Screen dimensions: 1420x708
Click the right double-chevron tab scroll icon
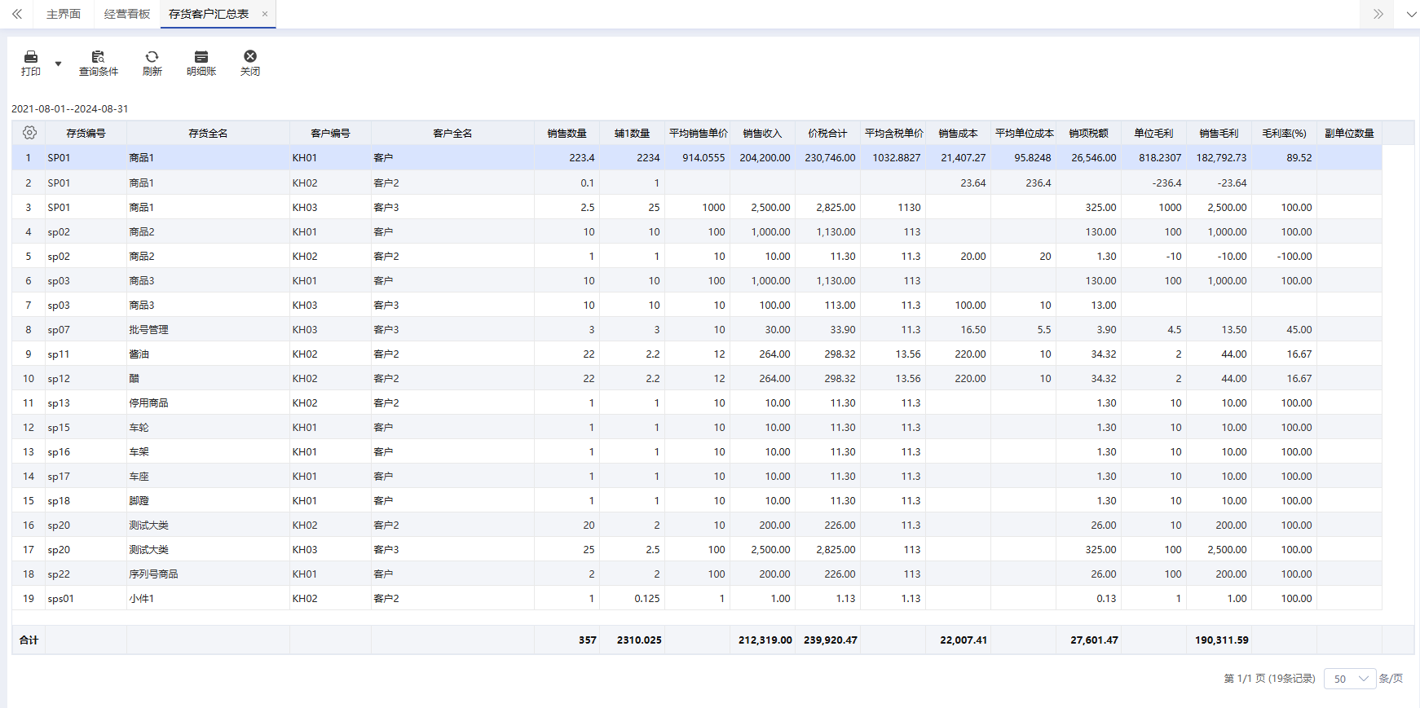1378,14
